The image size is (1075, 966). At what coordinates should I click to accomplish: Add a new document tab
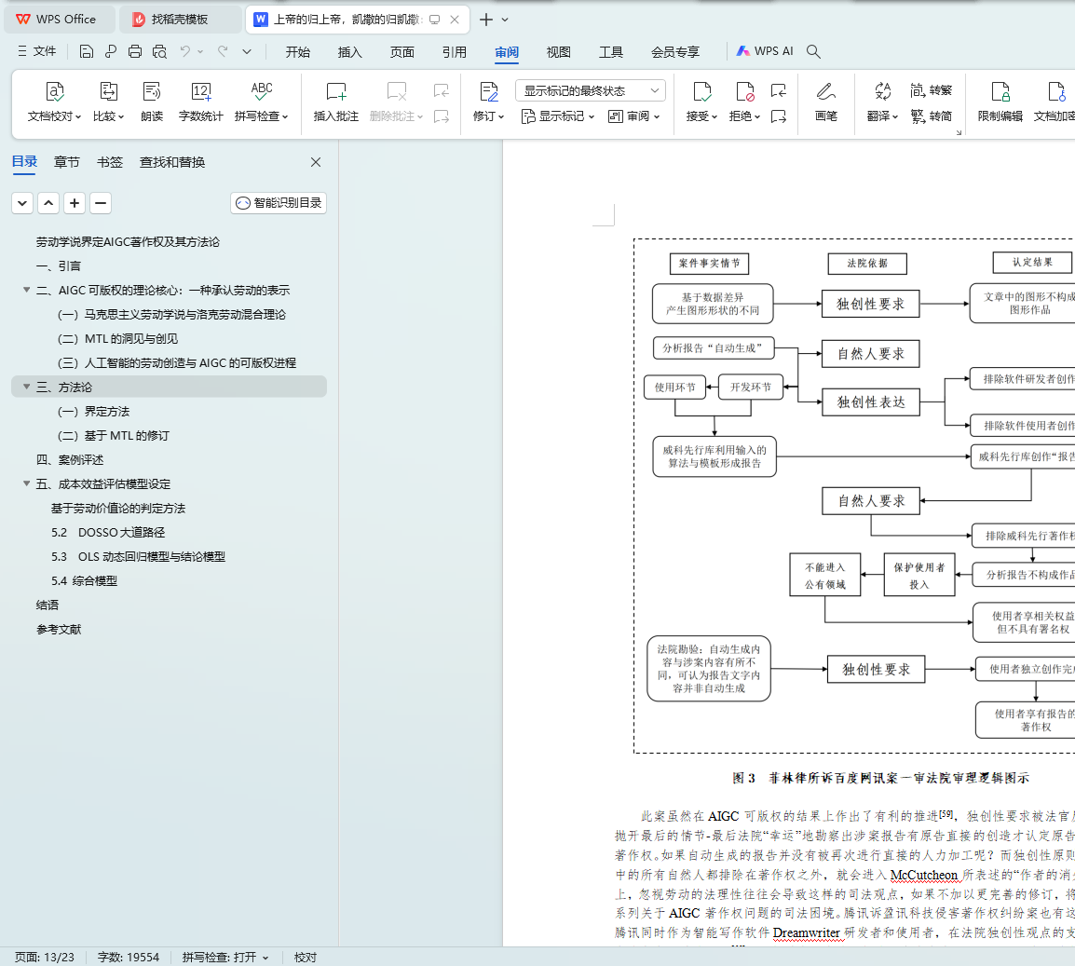coord(486,20)
